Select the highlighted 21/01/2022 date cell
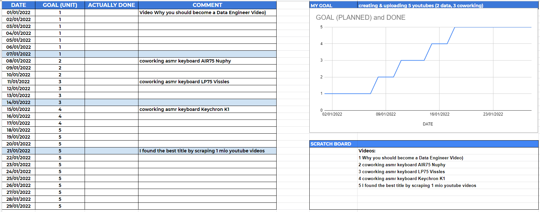The image size is (540, 212). (19, 151)
